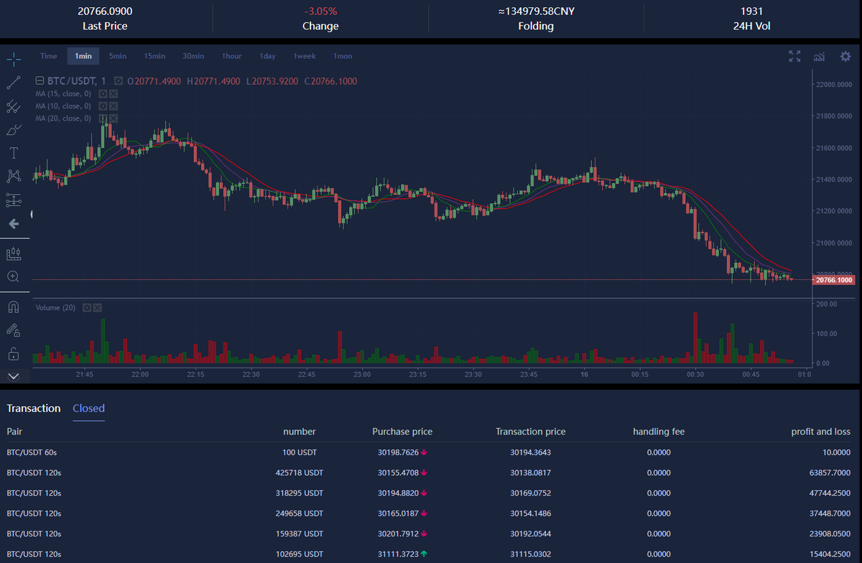Select the 1mon interval
The height and width of the screenshot is (563, 862).
click(x=343, y=56)
